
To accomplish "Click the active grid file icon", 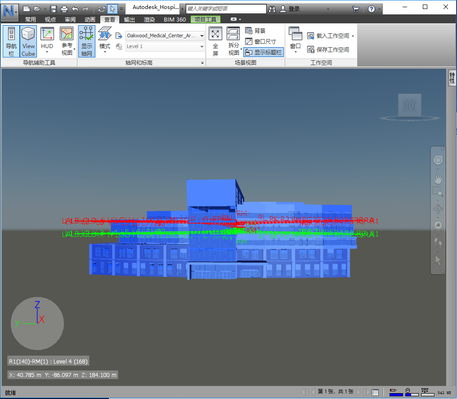I will (119, 35).
